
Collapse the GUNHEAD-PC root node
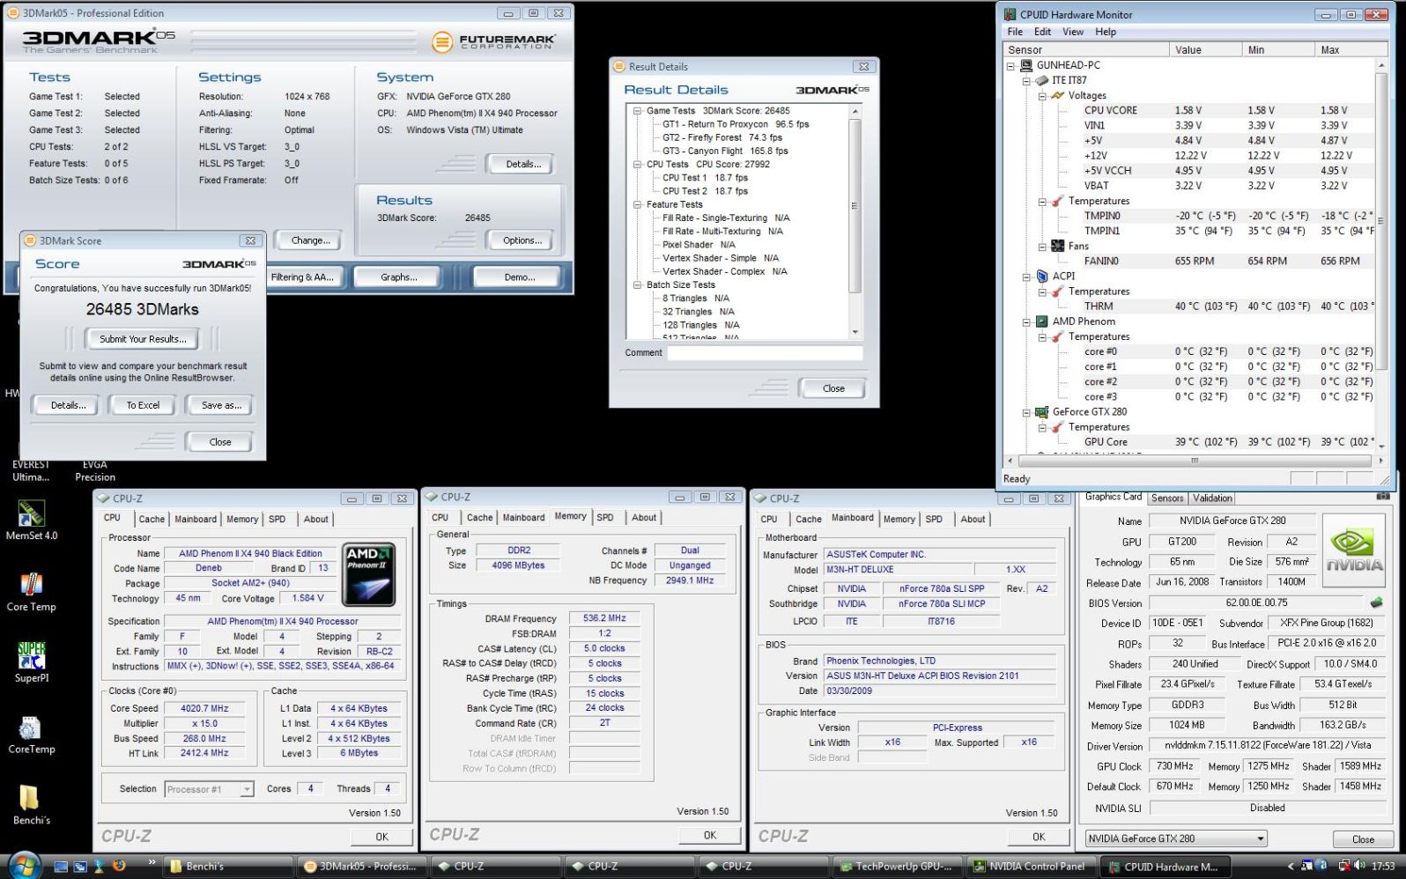[1010, 65]
